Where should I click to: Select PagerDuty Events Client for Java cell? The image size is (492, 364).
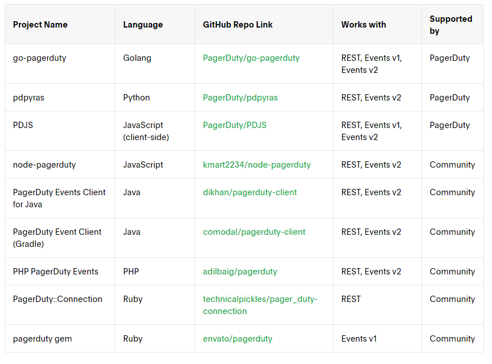(x=59, y=198)
